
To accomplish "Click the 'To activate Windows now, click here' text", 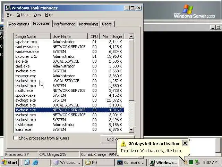I will click(151, 151).
